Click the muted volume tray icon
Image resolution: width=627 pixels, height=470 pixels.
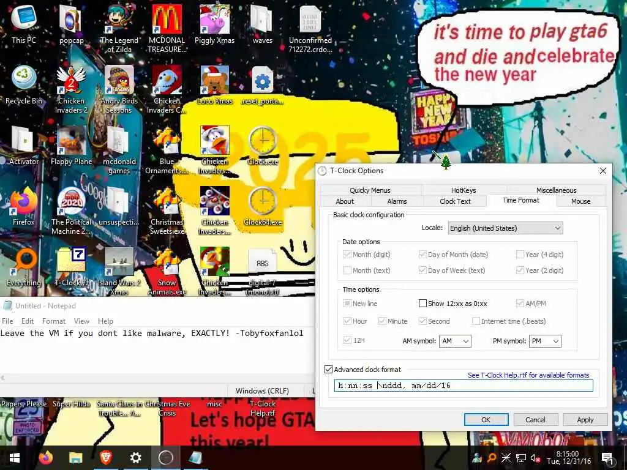[535, 458]
